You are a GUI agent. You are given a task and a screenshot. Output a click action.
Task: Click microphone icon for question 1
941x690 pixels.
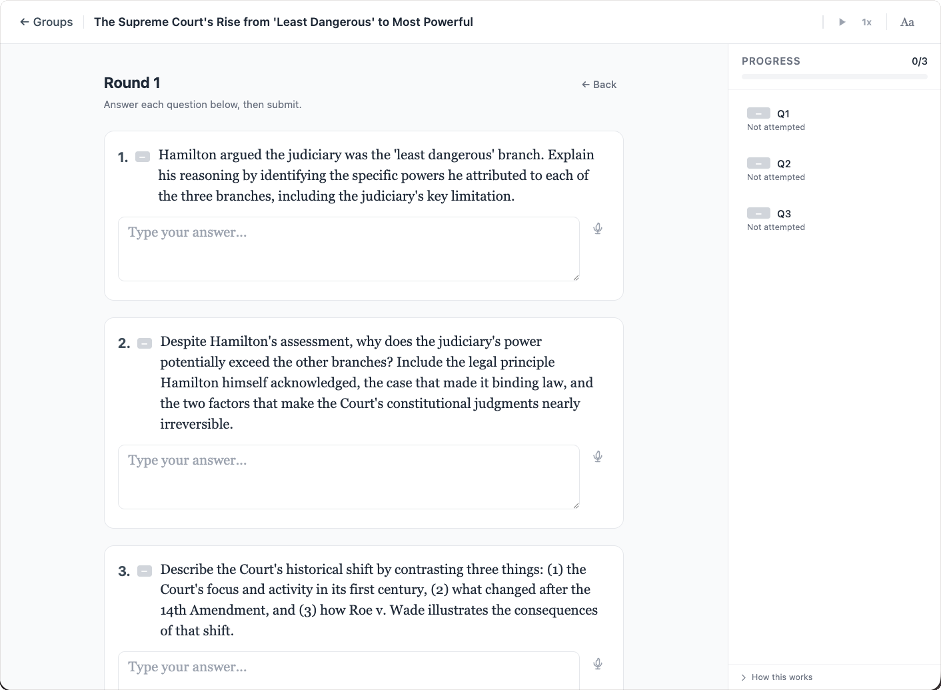coord(598,229)
